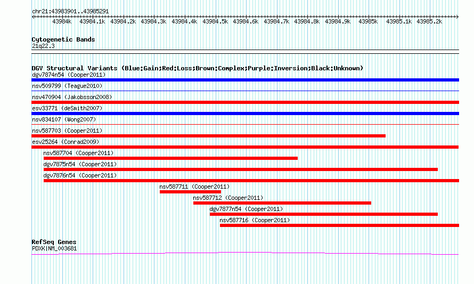Click the nsv587703 red loss bar
The width and height of the screenshot is (474, 284).
[x=209, y=136]
